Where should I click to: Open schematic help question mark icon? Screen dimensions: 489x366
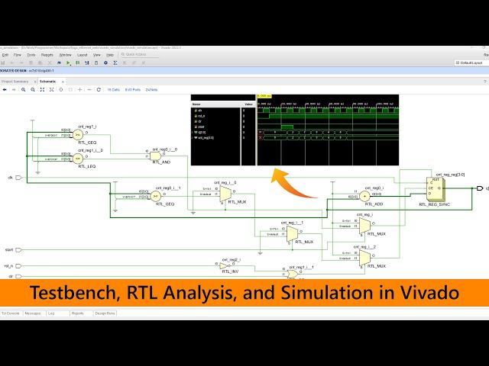[484, 82]
